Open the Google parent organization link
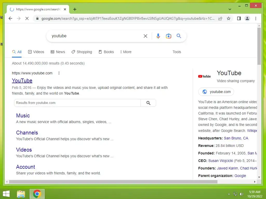 coord(240,176)
